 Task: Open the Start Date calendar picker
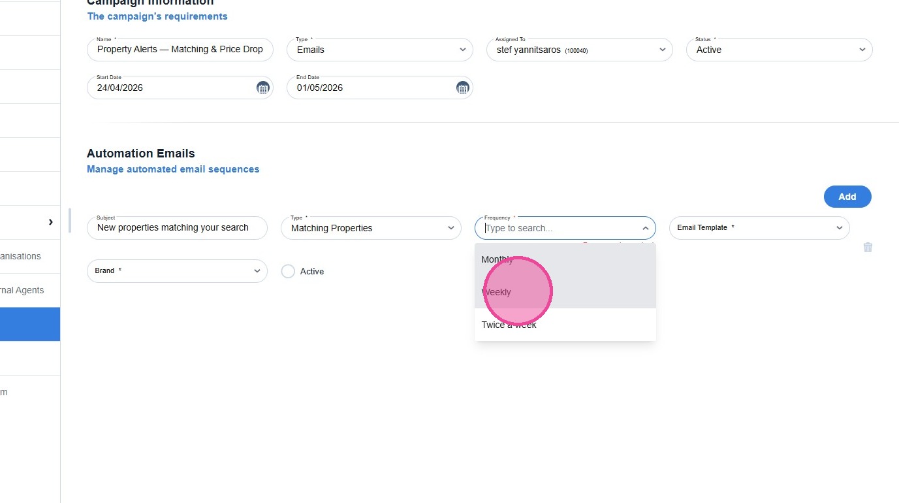[x=262, y=88]
